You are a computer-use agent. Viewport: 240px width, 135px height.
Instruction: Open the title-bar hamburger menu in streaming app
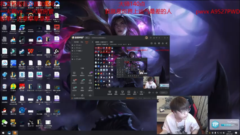[x=159, y=37]
